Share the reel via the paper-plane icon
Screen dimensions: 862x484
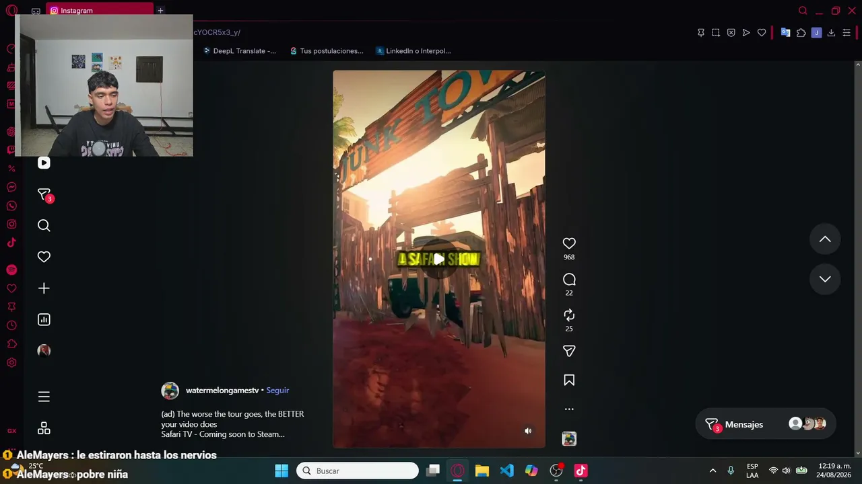(569, 351)
